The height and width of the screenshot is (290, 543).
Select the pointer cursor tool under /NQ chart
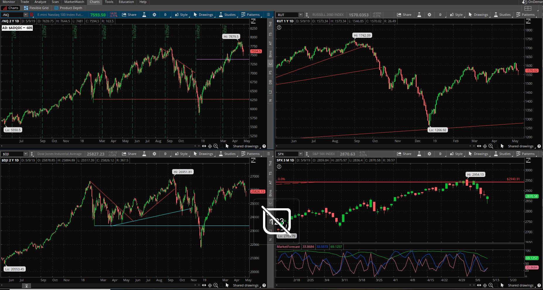point(227,146)
